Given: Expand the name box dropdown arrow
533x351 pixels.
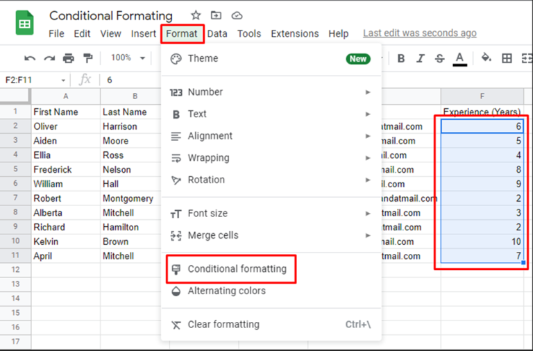Looking at the screenshot, I should [63, 80].
